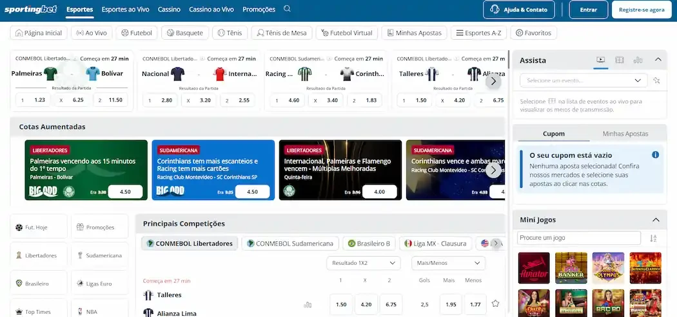Pick 4.50 odd on Corinthians escanteios card
Viewport: 677px width, 317px height.
(x=252, y=192)
